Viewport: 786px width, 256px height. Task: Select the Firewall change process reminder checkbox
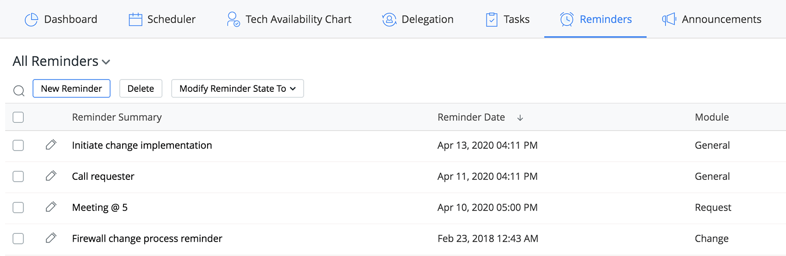pyautogui.click(x=18, y=238)
